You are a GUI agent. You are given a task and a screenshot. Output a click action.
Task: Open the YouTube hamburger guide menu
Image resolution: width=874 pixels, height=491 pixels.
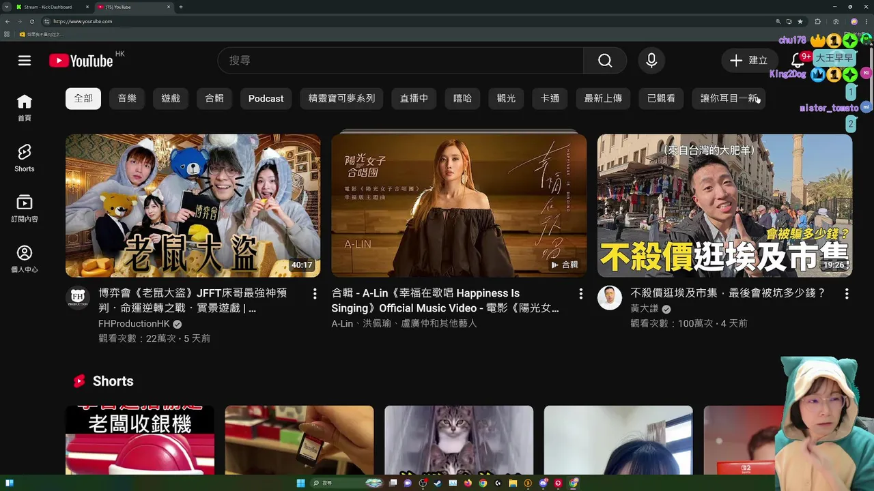pyautogui.click(x=25, y=61)
